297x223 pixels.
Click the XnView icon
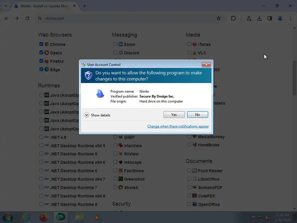pos(121,154)
